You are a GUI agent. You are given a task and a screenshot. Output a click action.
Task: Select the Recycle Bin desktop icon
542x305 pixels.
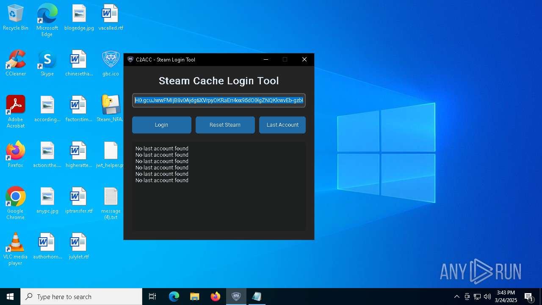[x=16, y=18]
